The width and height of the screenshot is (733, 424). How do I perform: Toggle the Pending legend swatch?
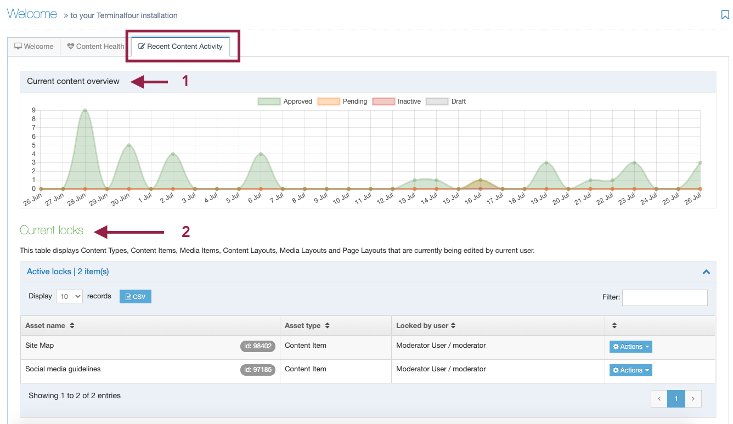[x=329, y=101]
